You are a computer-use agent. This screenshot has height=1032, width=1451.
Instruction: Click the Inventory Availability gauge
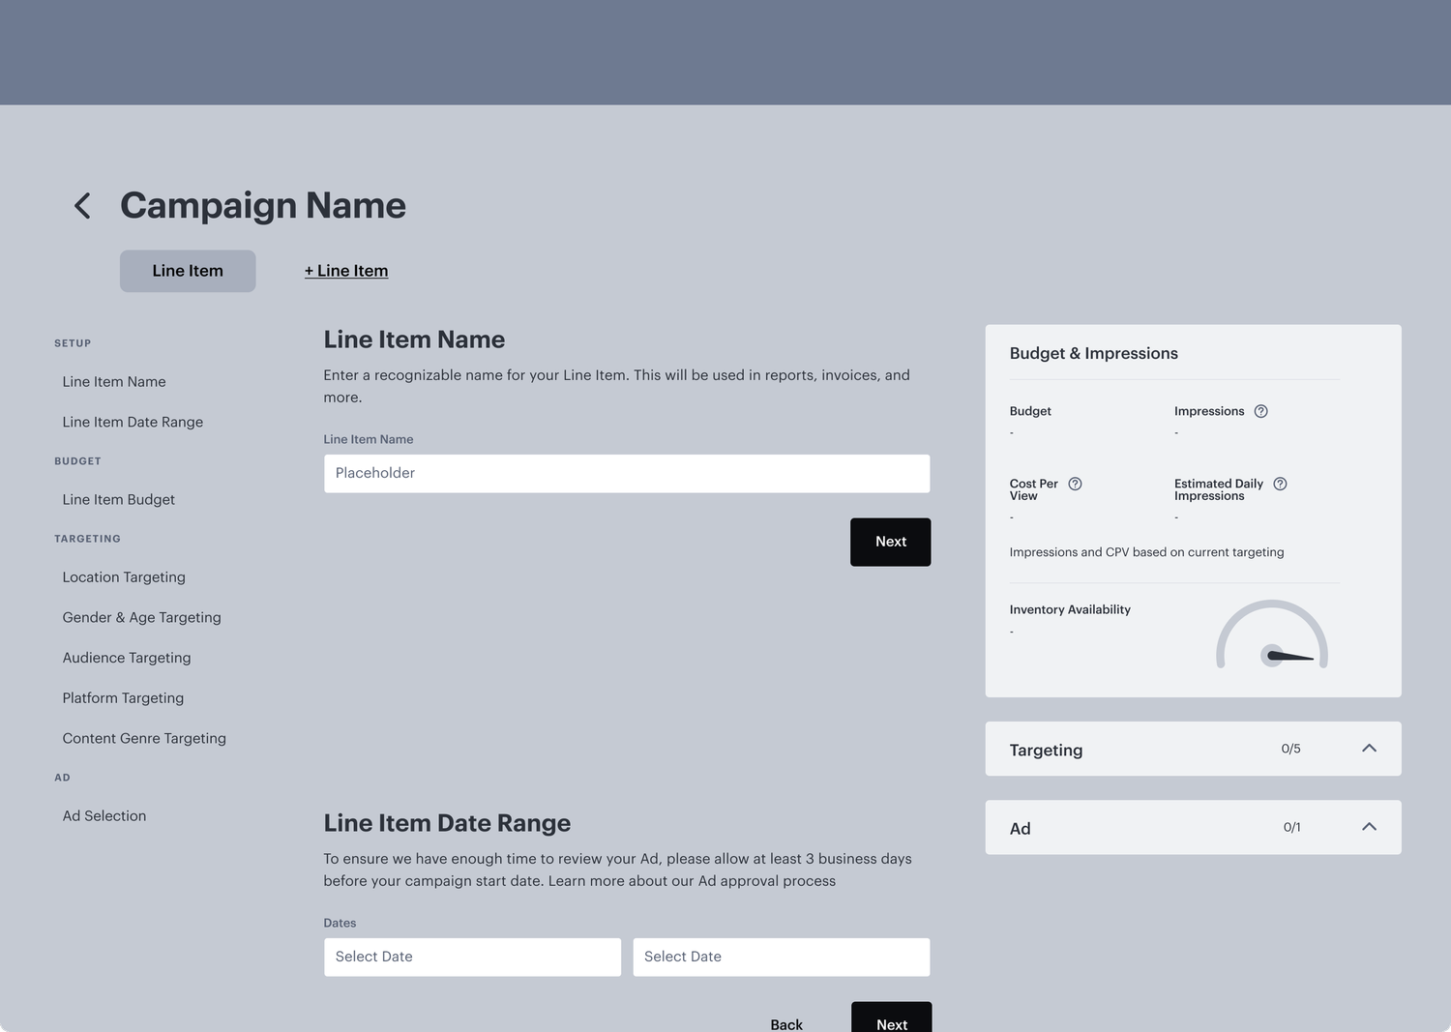coord(1272,638)
